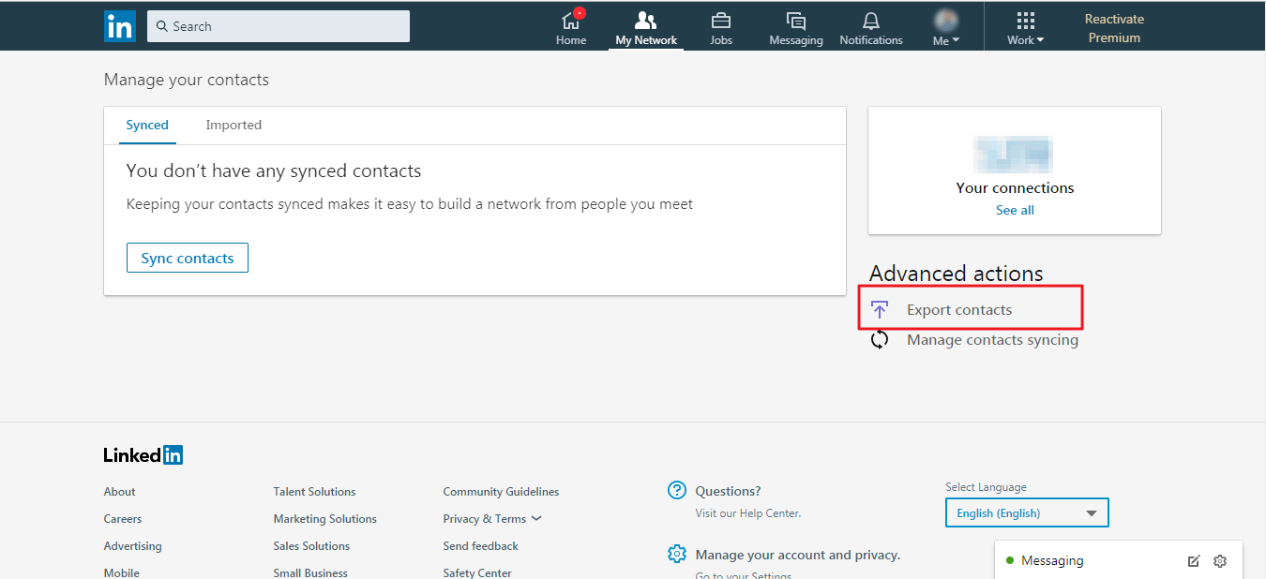Open messaging settings gear icon
Screen dimensions: 1266x579
coord(1220,560)
